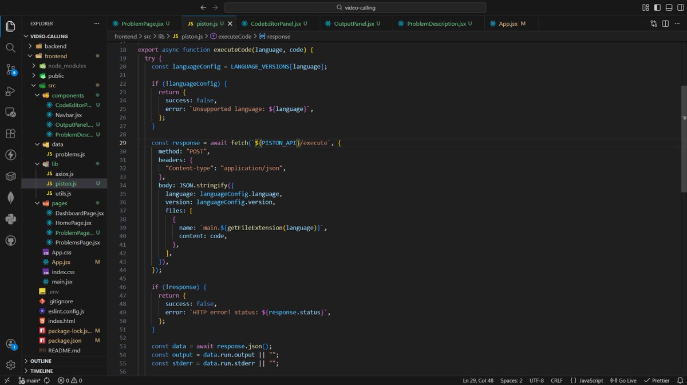Viewport: 687px width, 385px height.
Task: Collapse the VIDEO-CALLING root folder
Action: tap(64, 36)
